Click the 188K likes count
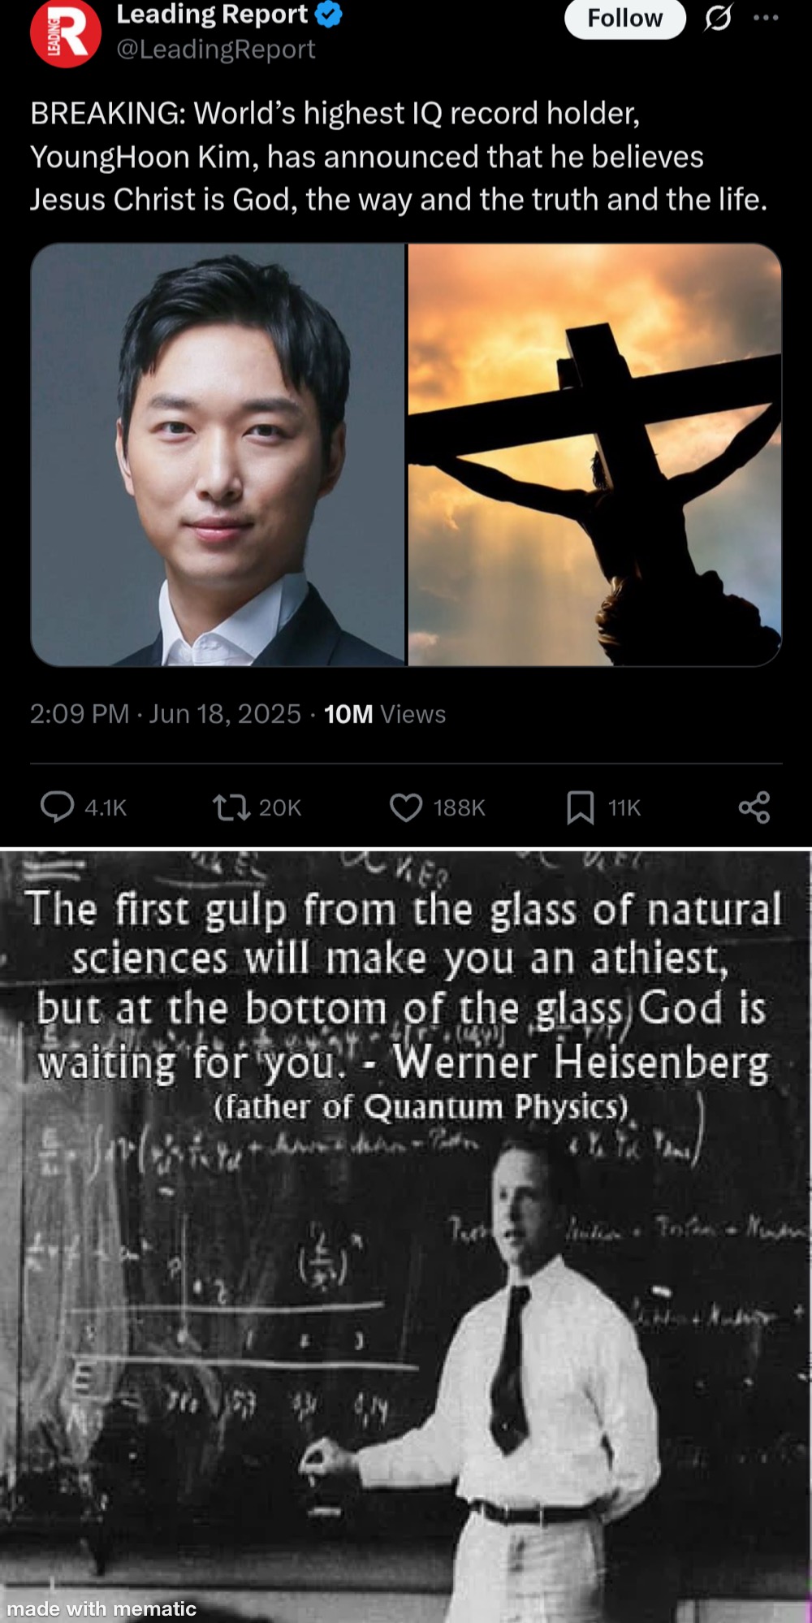Image resolution: width=812 pixels, height=1623 pixels. point(460,807)
